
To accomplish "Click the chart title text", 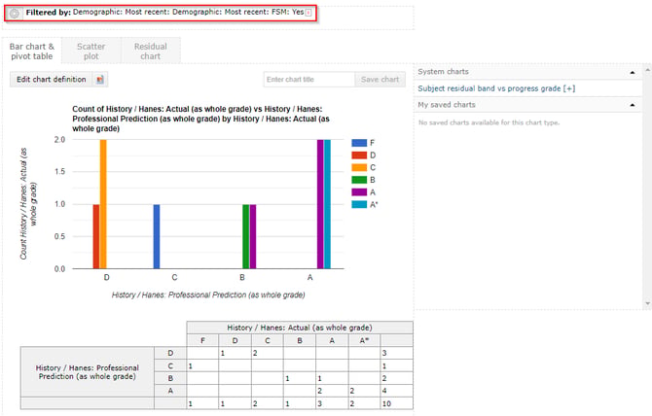I will pos(201,119).
